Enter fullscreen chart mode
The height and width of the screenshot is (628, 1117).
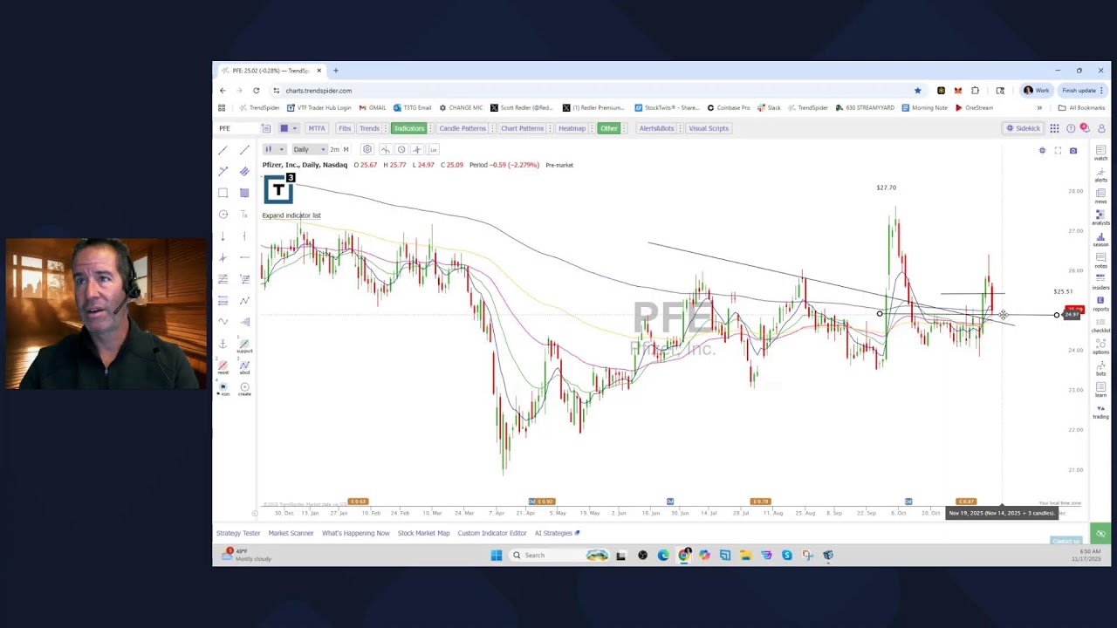[x=1058, y=151]
